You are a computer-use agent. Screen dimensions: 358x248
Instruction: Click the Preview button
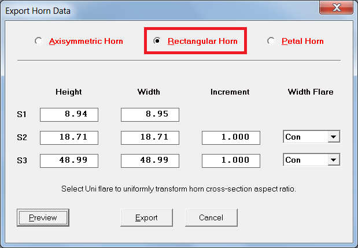point(43,217)
